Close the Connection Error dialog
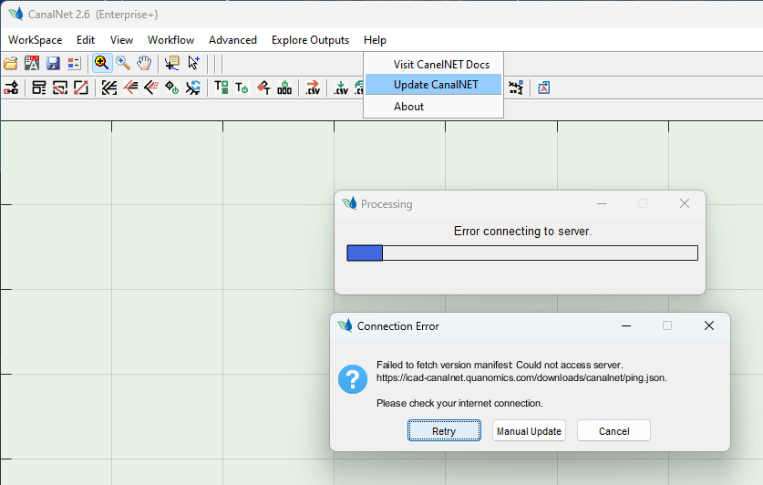Viewport: 763px width, 485px height. point(709,325)
